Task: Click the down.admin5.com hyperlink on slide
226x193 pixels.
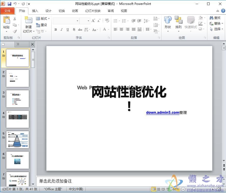Action: point(162,112)
